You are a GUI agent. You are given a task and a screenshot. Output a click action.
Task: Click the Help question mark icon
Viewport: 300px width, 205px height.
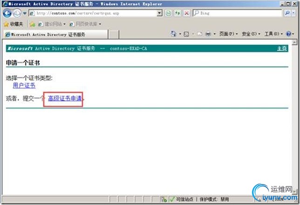click(x=288, y=34)
